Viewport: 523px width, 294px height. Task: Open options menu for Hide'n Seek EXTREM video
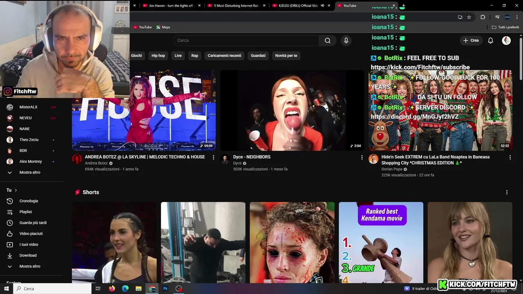coord(510,157)
